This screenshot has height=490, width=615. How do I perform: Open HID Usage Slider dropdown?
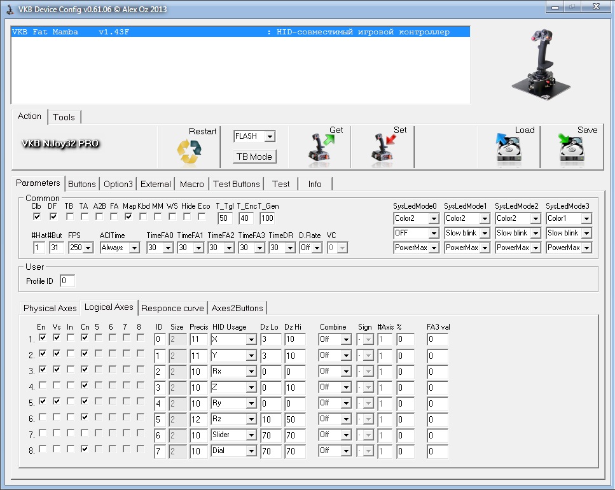point(234,435)
